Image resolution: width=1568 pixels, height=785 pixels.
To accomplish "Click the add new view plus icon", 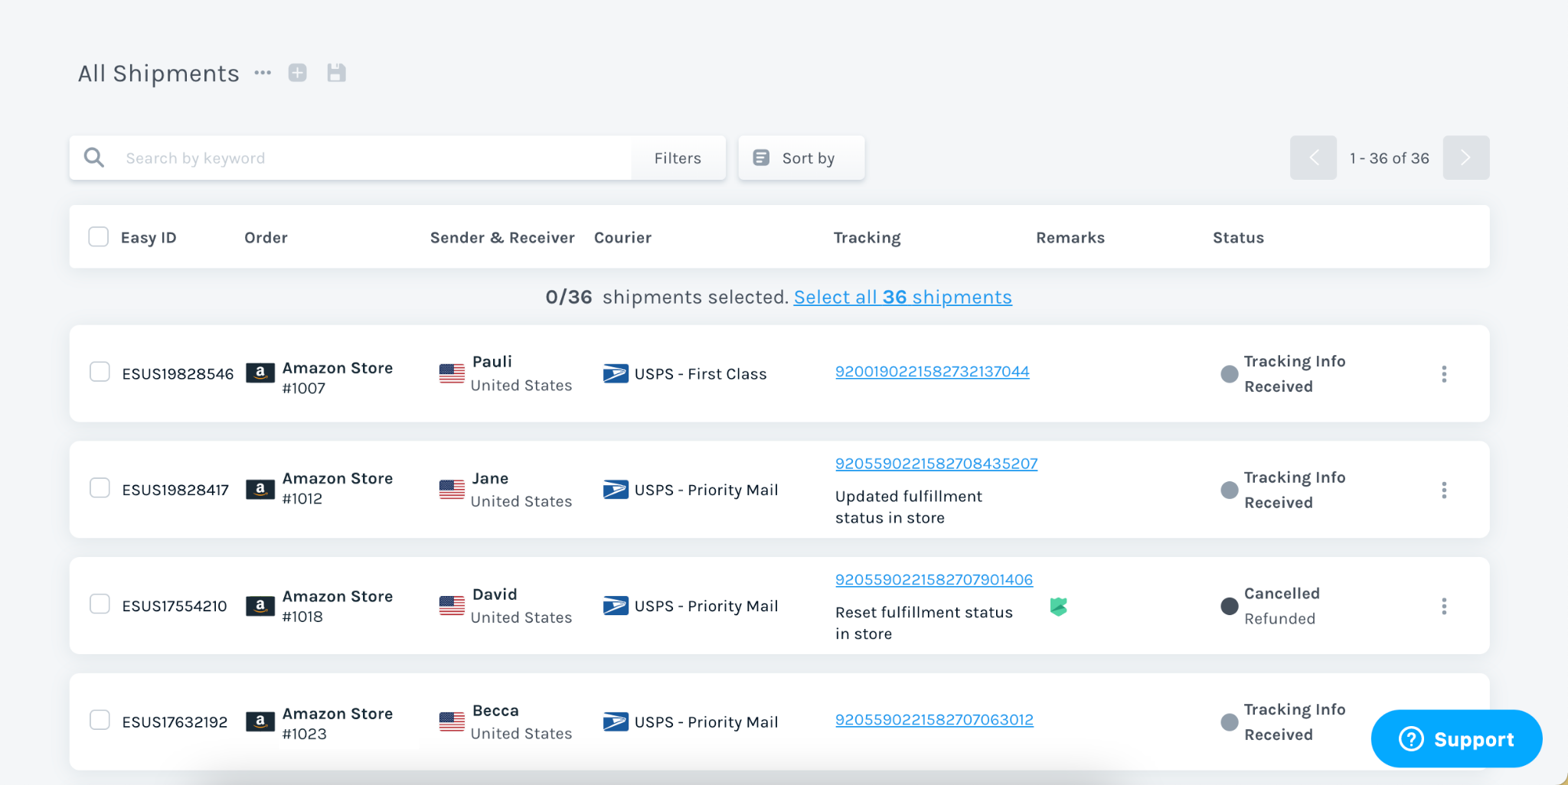I will [x=298, y=73].
